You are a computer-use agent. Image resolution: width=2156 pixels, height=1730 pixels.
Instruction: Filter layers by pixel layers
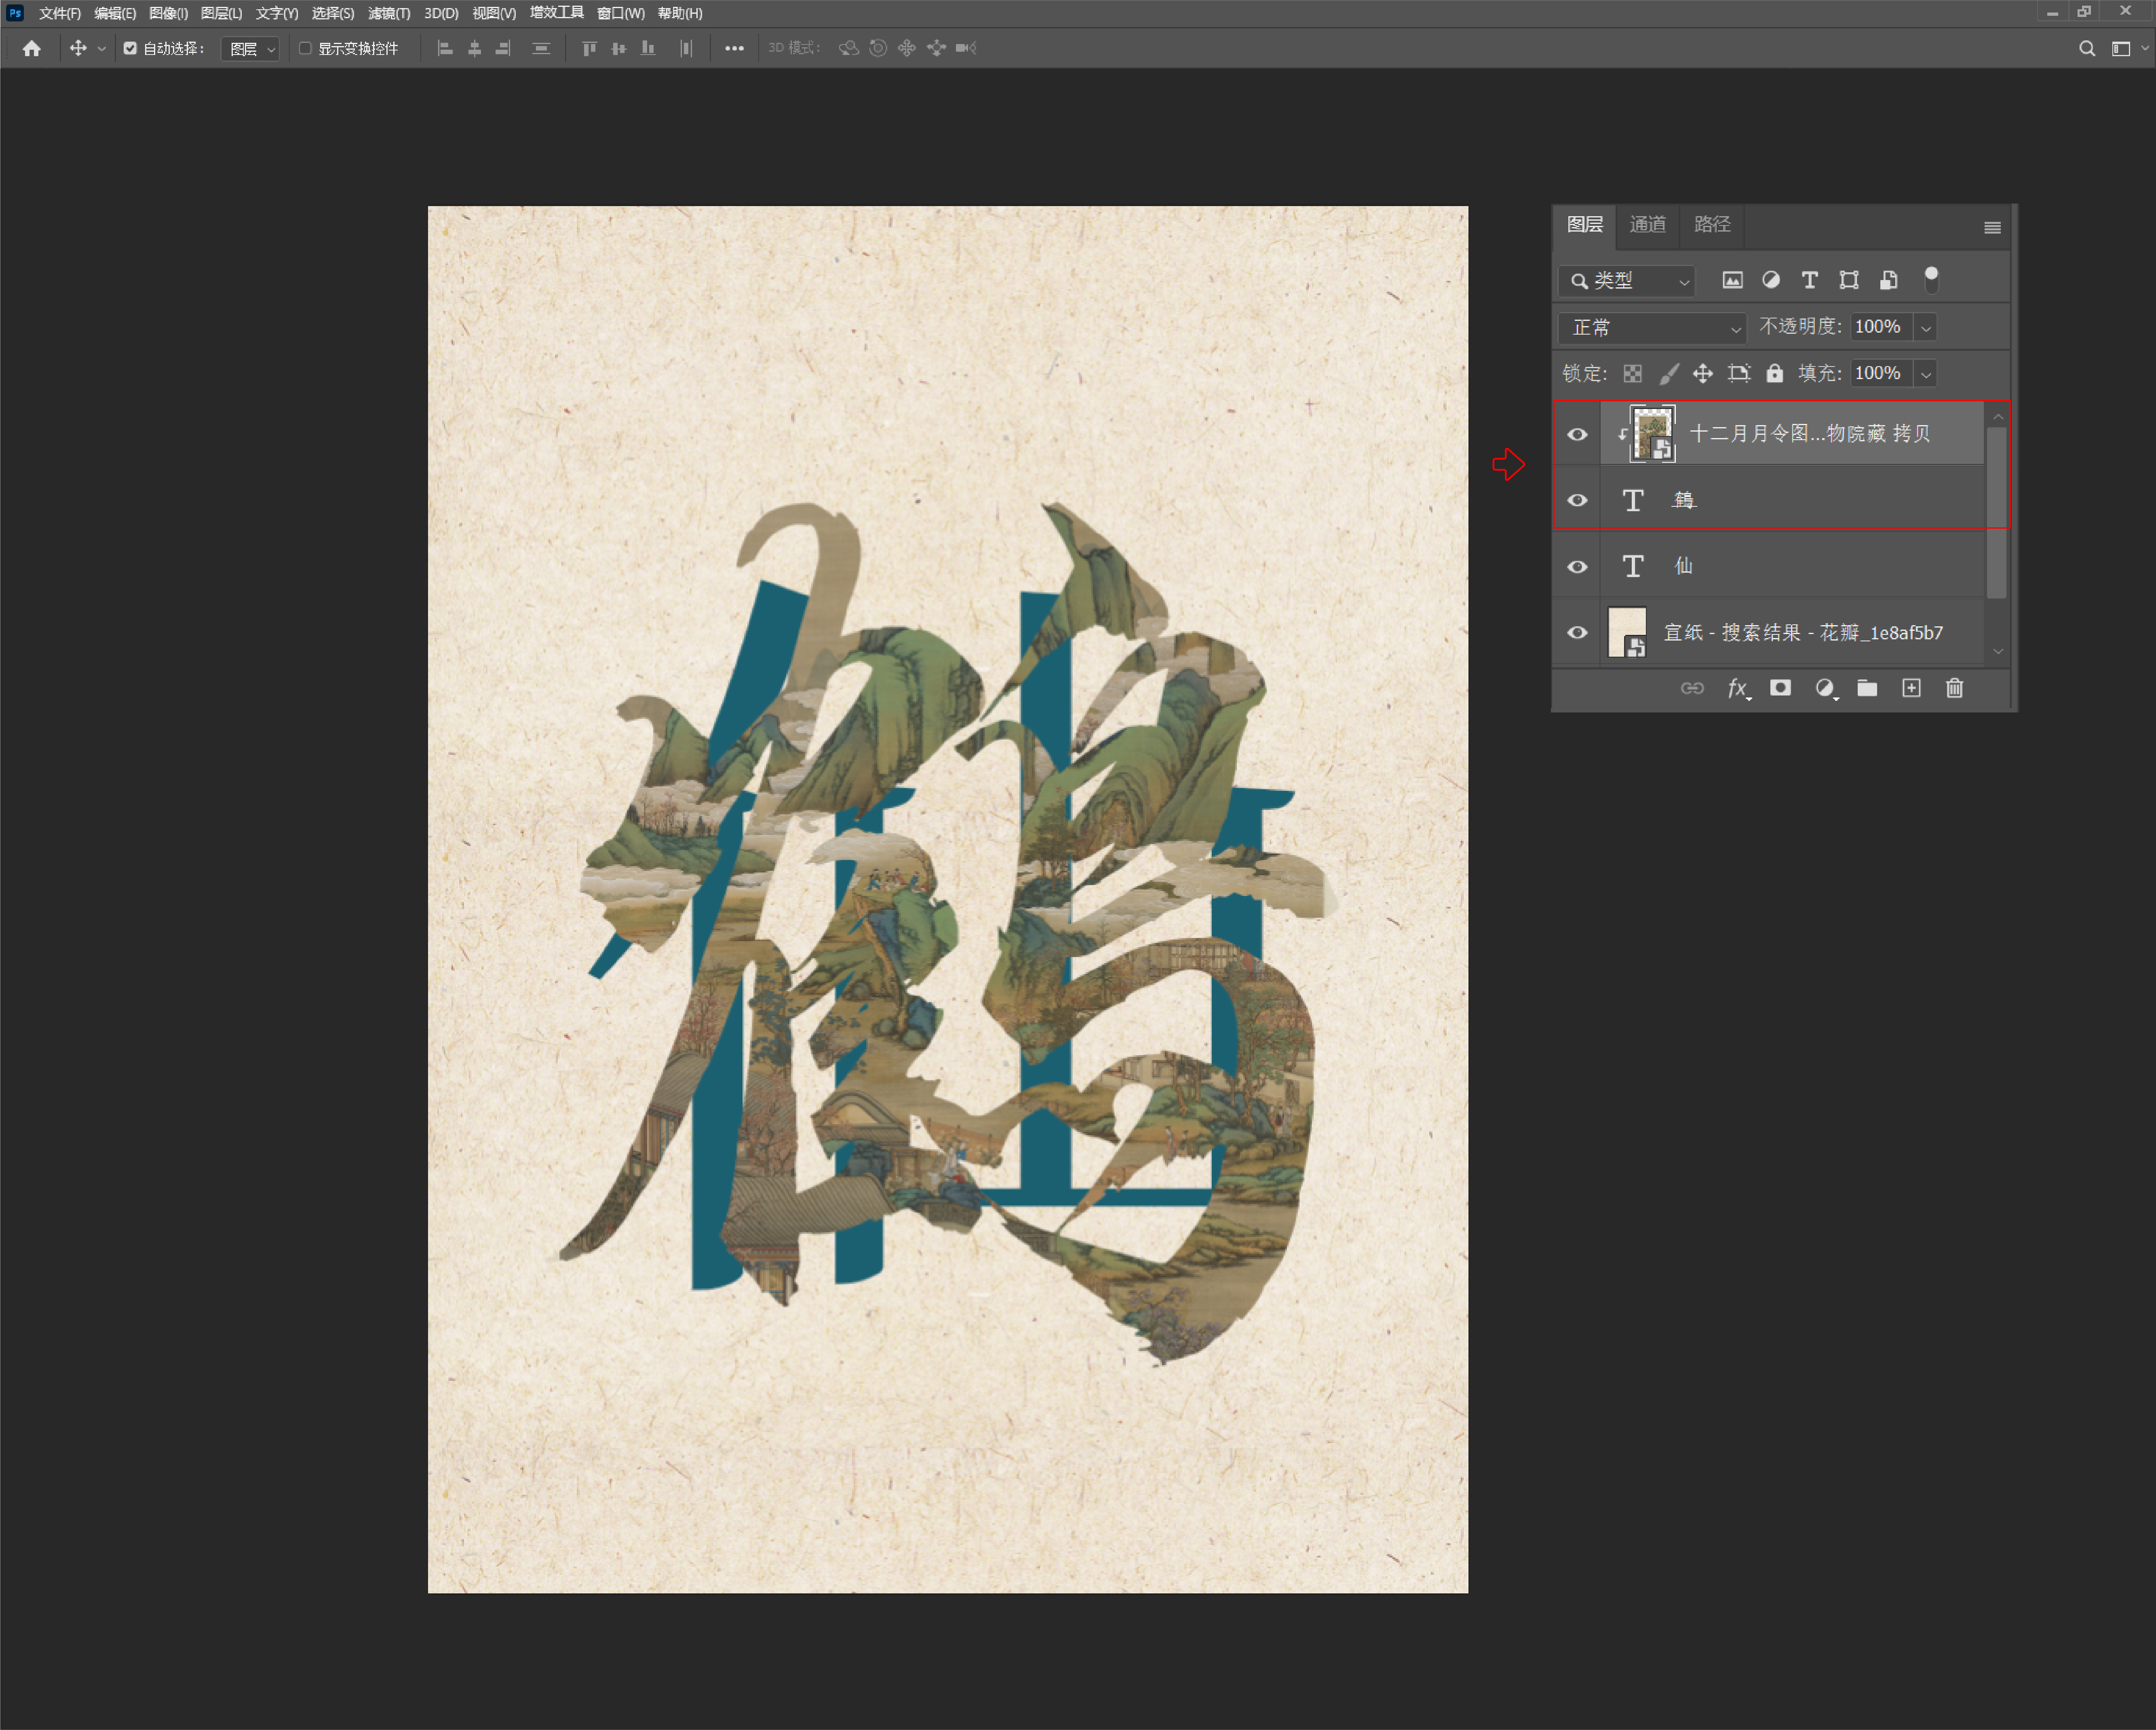click(1732, 280)
